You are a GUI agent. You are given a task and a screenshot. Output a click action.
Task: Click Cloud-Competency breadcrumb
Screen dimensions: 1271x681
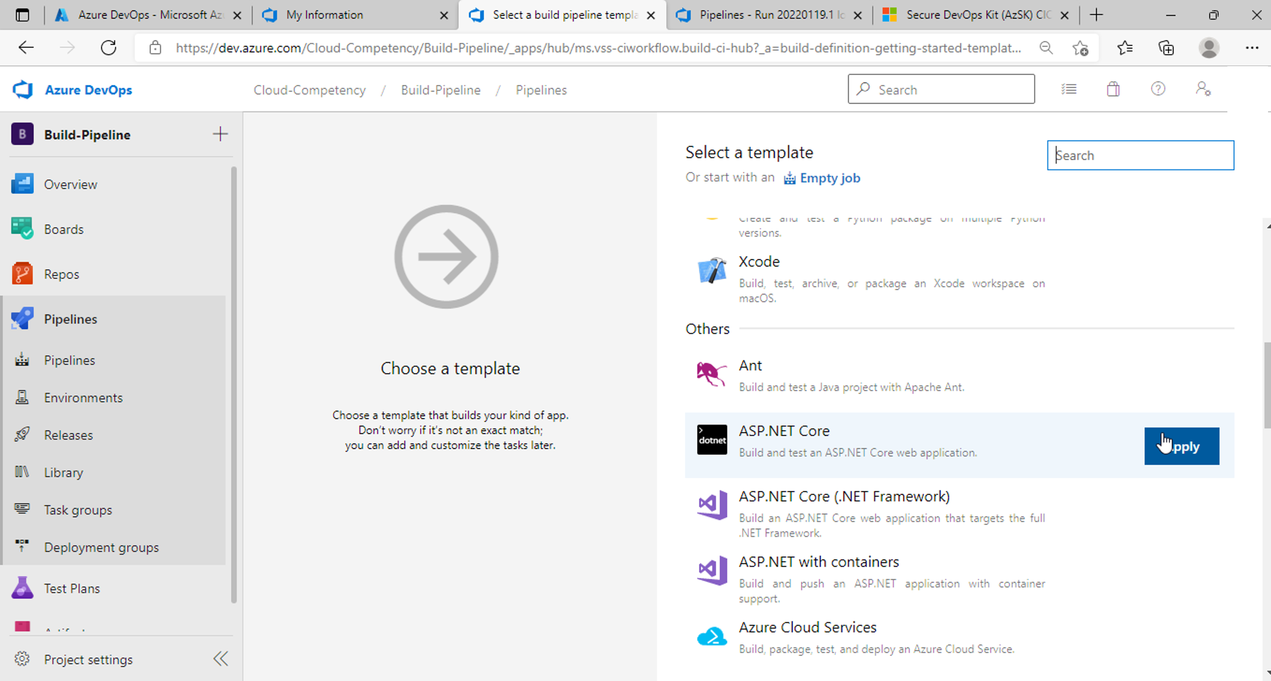(x=309, y=90)
